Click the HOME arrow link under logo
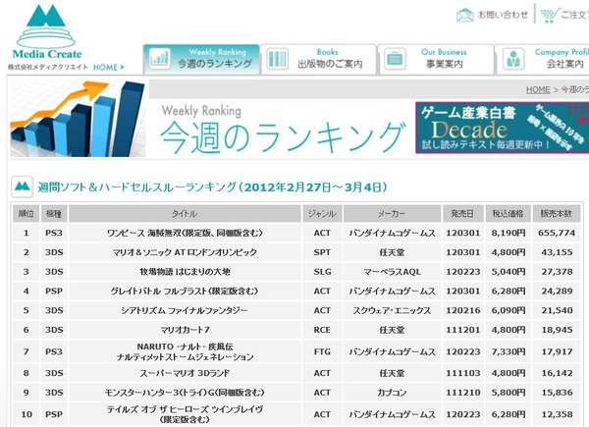Viewport: 589px width, 427px height. pos(109,67)
